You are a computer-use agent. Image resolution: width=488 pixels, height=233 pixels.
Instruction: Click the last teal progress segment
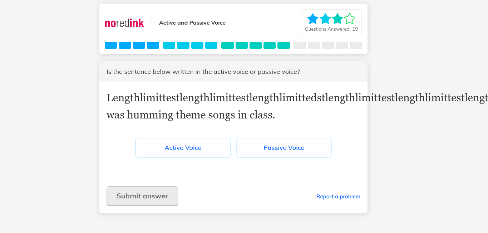284,45
